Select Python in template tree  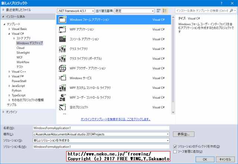[16, 91]
